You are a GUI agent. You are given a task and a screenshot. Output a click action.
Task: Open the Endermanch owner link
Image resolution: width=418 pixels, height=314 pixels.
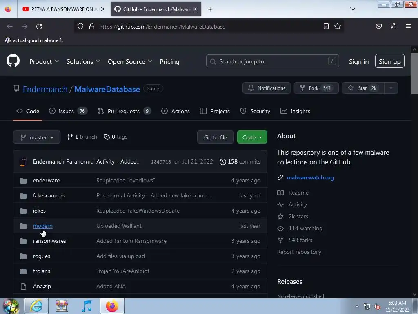pos(45,89)
